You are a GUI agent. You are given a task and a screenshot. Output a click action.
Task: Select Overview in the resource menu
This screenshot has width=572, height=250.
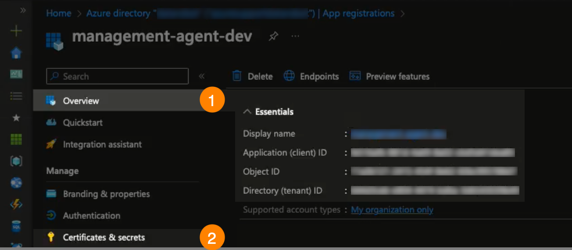click(x=81, y=101)
